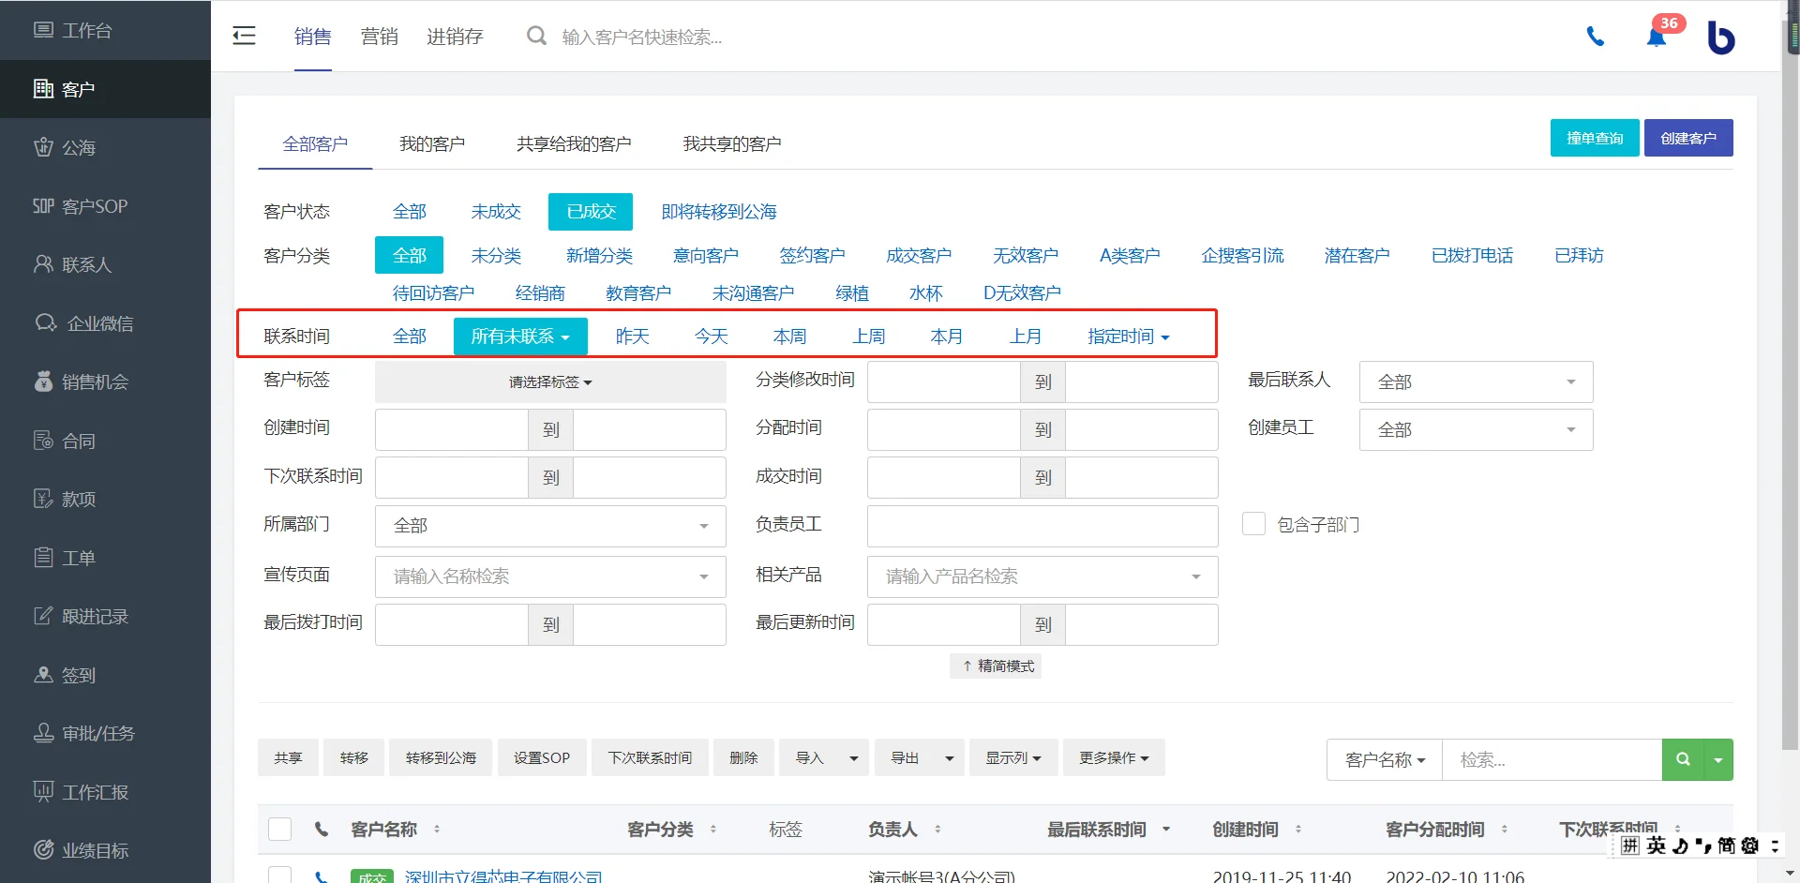
Task: Click the 转移到公海 button
Action: tap(441, 757)
